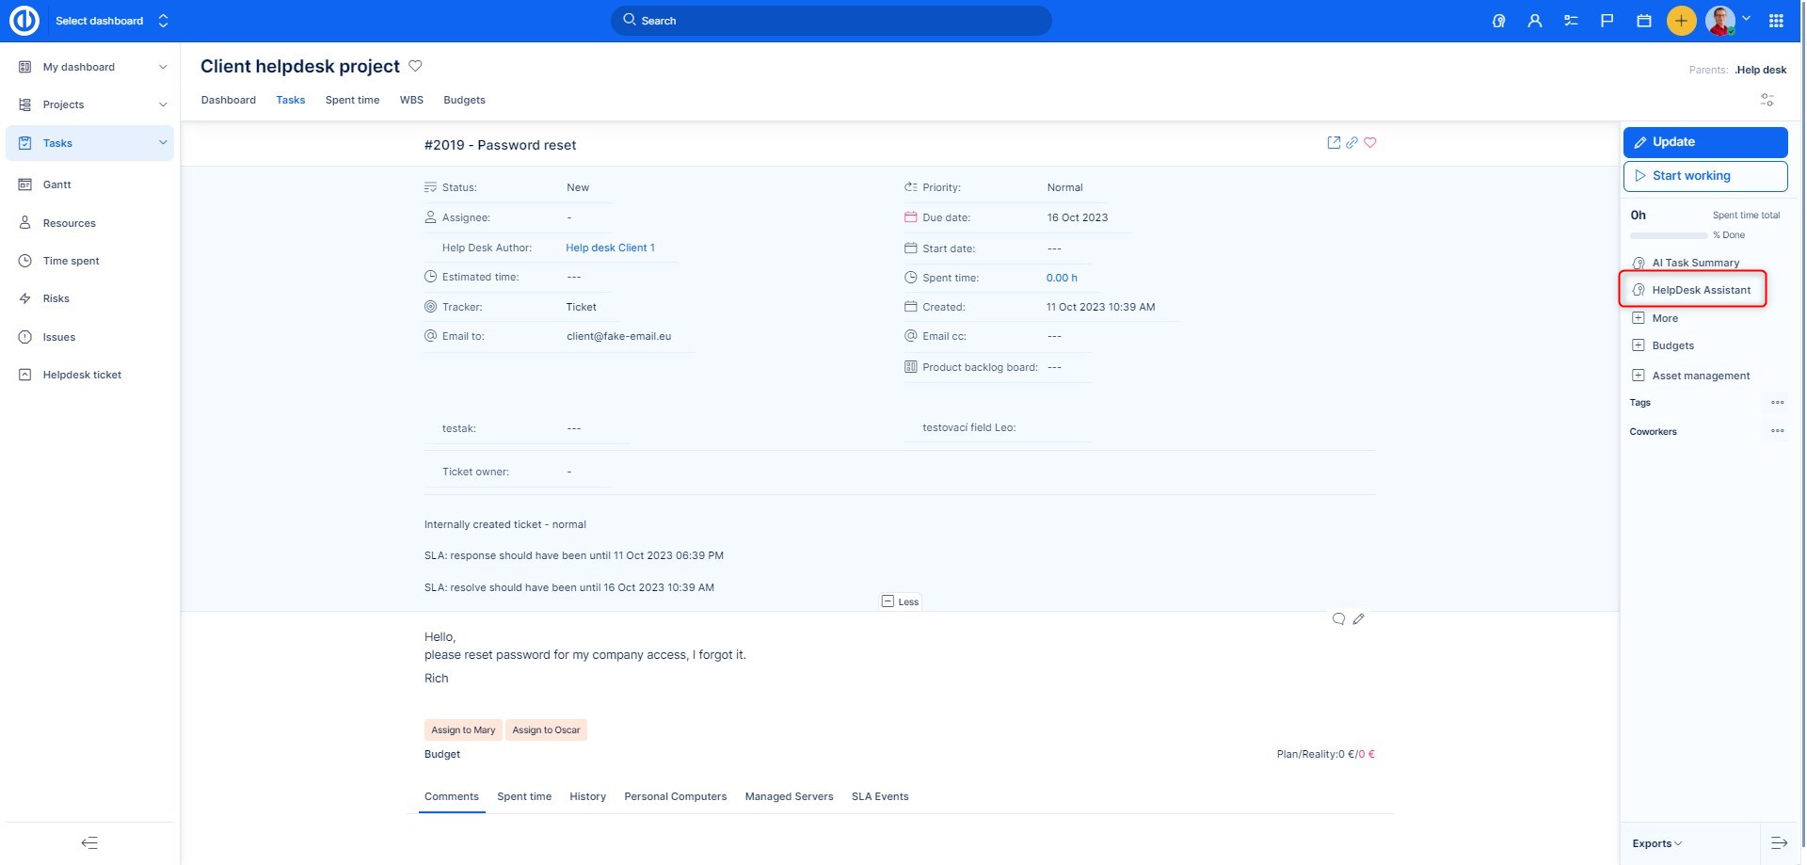Click the yellow plus create button
This screenshot has height=865, width=1807.
(1681, 21)
